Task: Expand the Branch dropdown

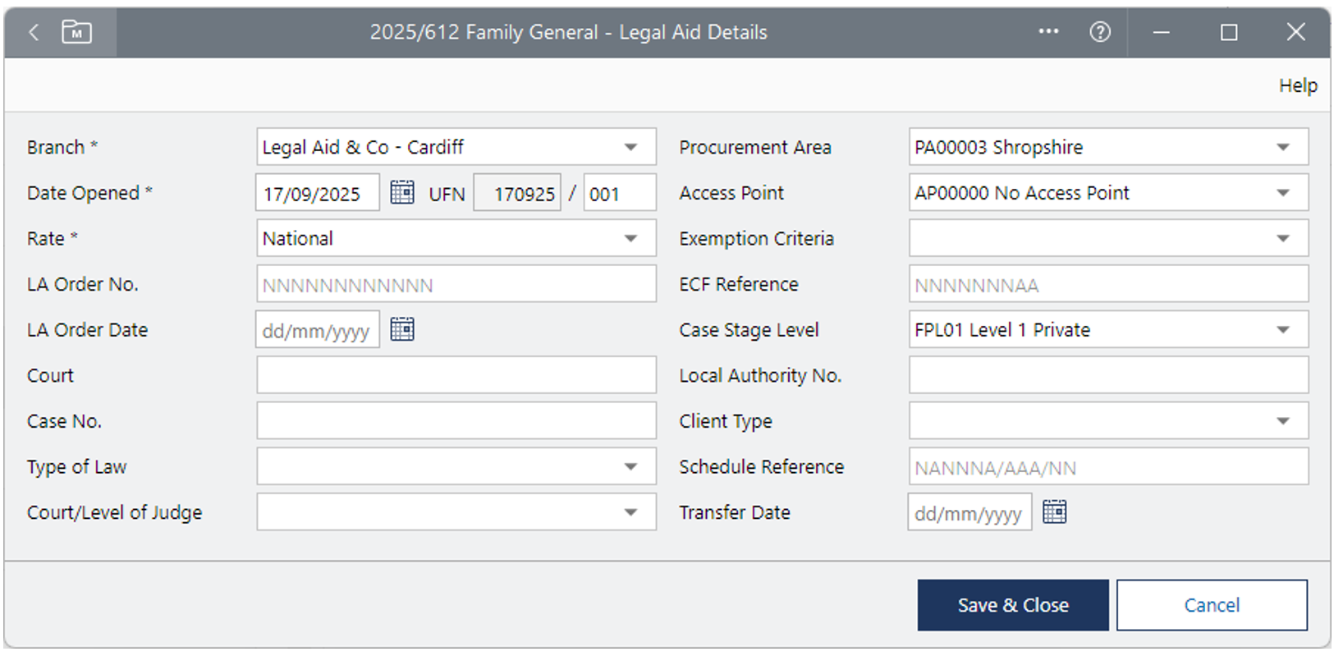Action: point(630,147)
